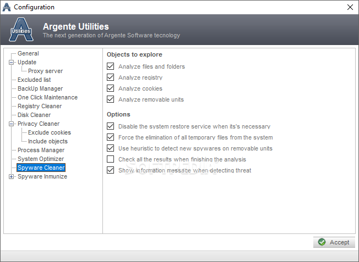Click the Options section heading

tap(118, 114)
